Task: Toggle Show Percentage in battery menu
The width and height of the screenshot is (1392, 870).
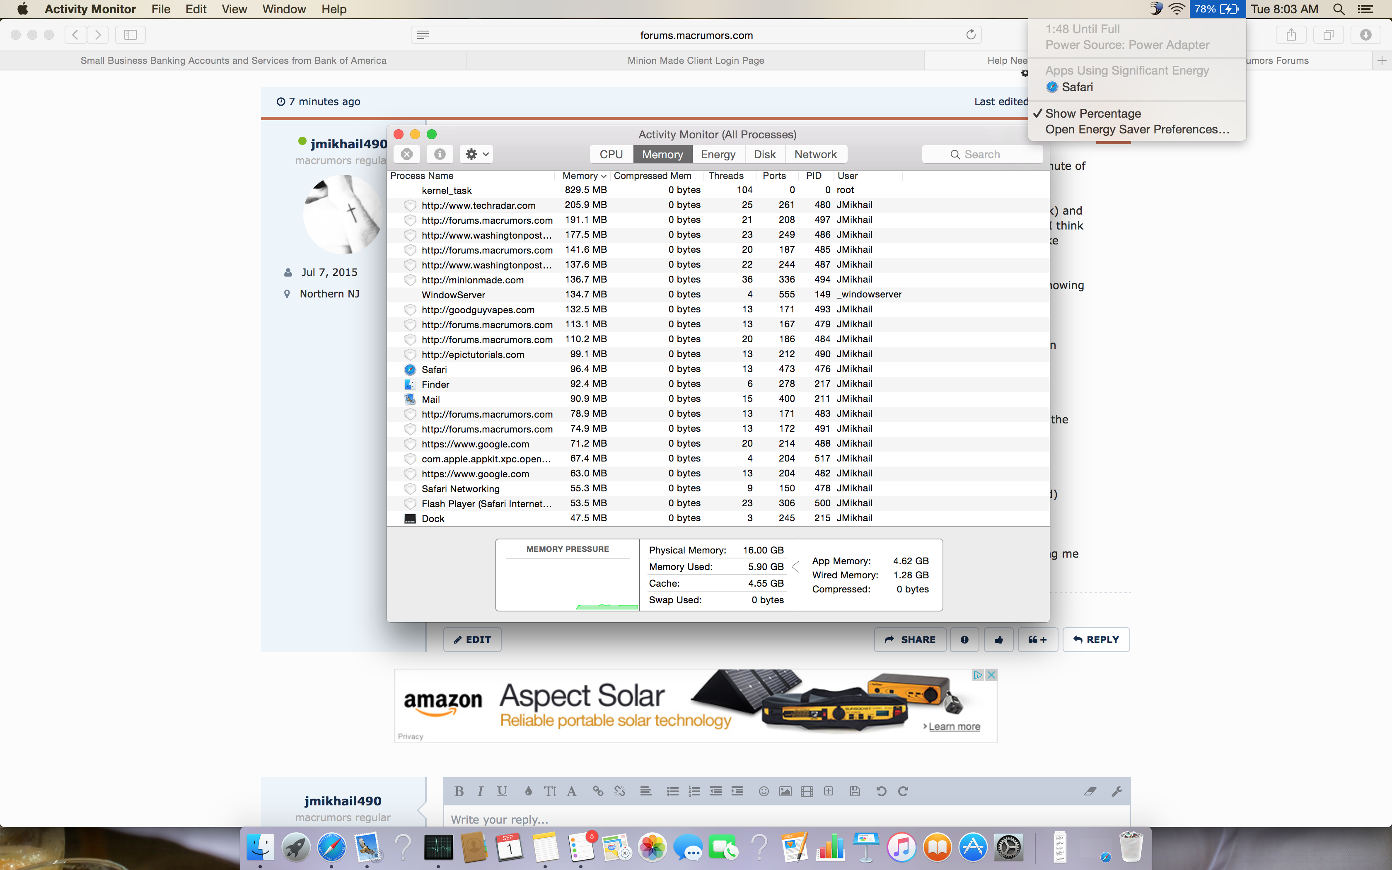Action: tap(1137, 114)
